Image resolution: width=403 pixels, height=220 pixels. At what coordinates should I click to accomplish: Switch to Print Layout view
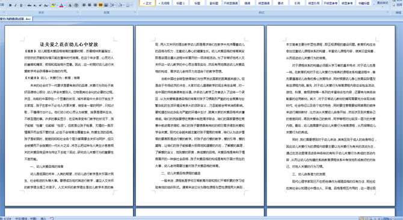(x=362, y=219)
